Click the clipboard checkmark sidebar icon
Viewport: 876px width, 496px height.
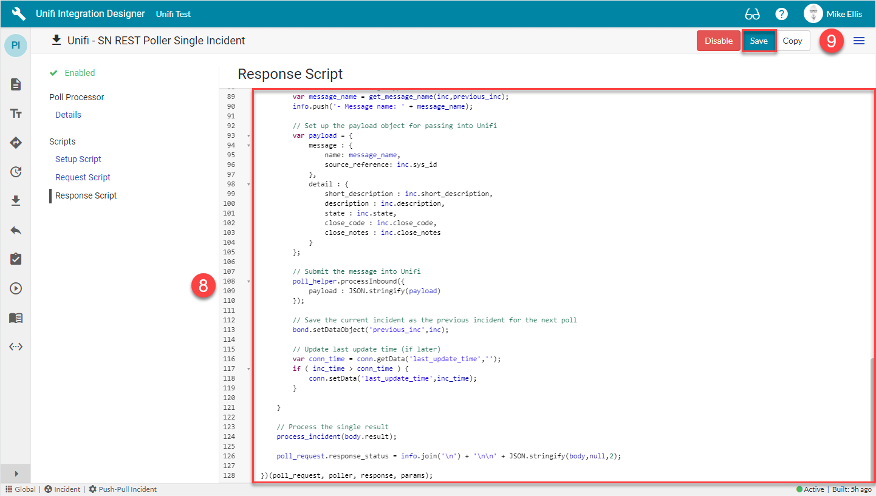pos(16,259)
